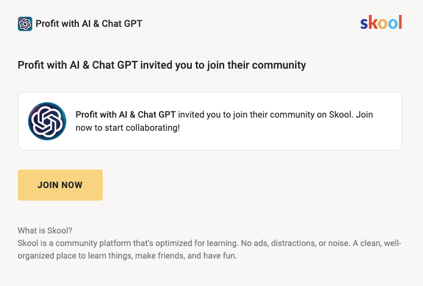
Task: Click the Skool logo
Action: tap(381, 23)
